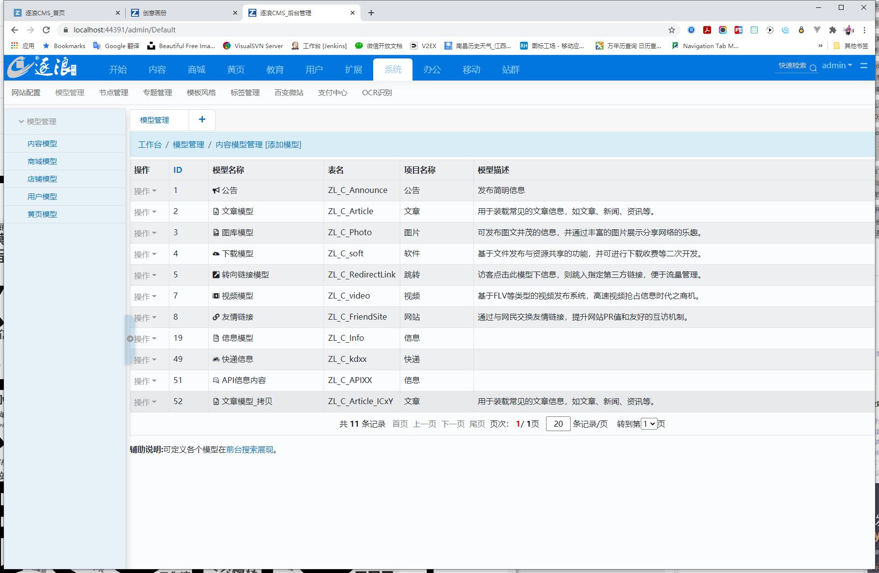This screenshot has height=573, width=879.
Task: Switch to 逐浪CMS_首页 browser tab
Action: pos(66,13)
